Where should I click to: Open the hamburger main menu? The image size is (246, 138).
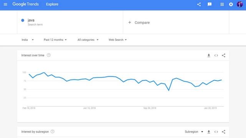coord(5,4)
